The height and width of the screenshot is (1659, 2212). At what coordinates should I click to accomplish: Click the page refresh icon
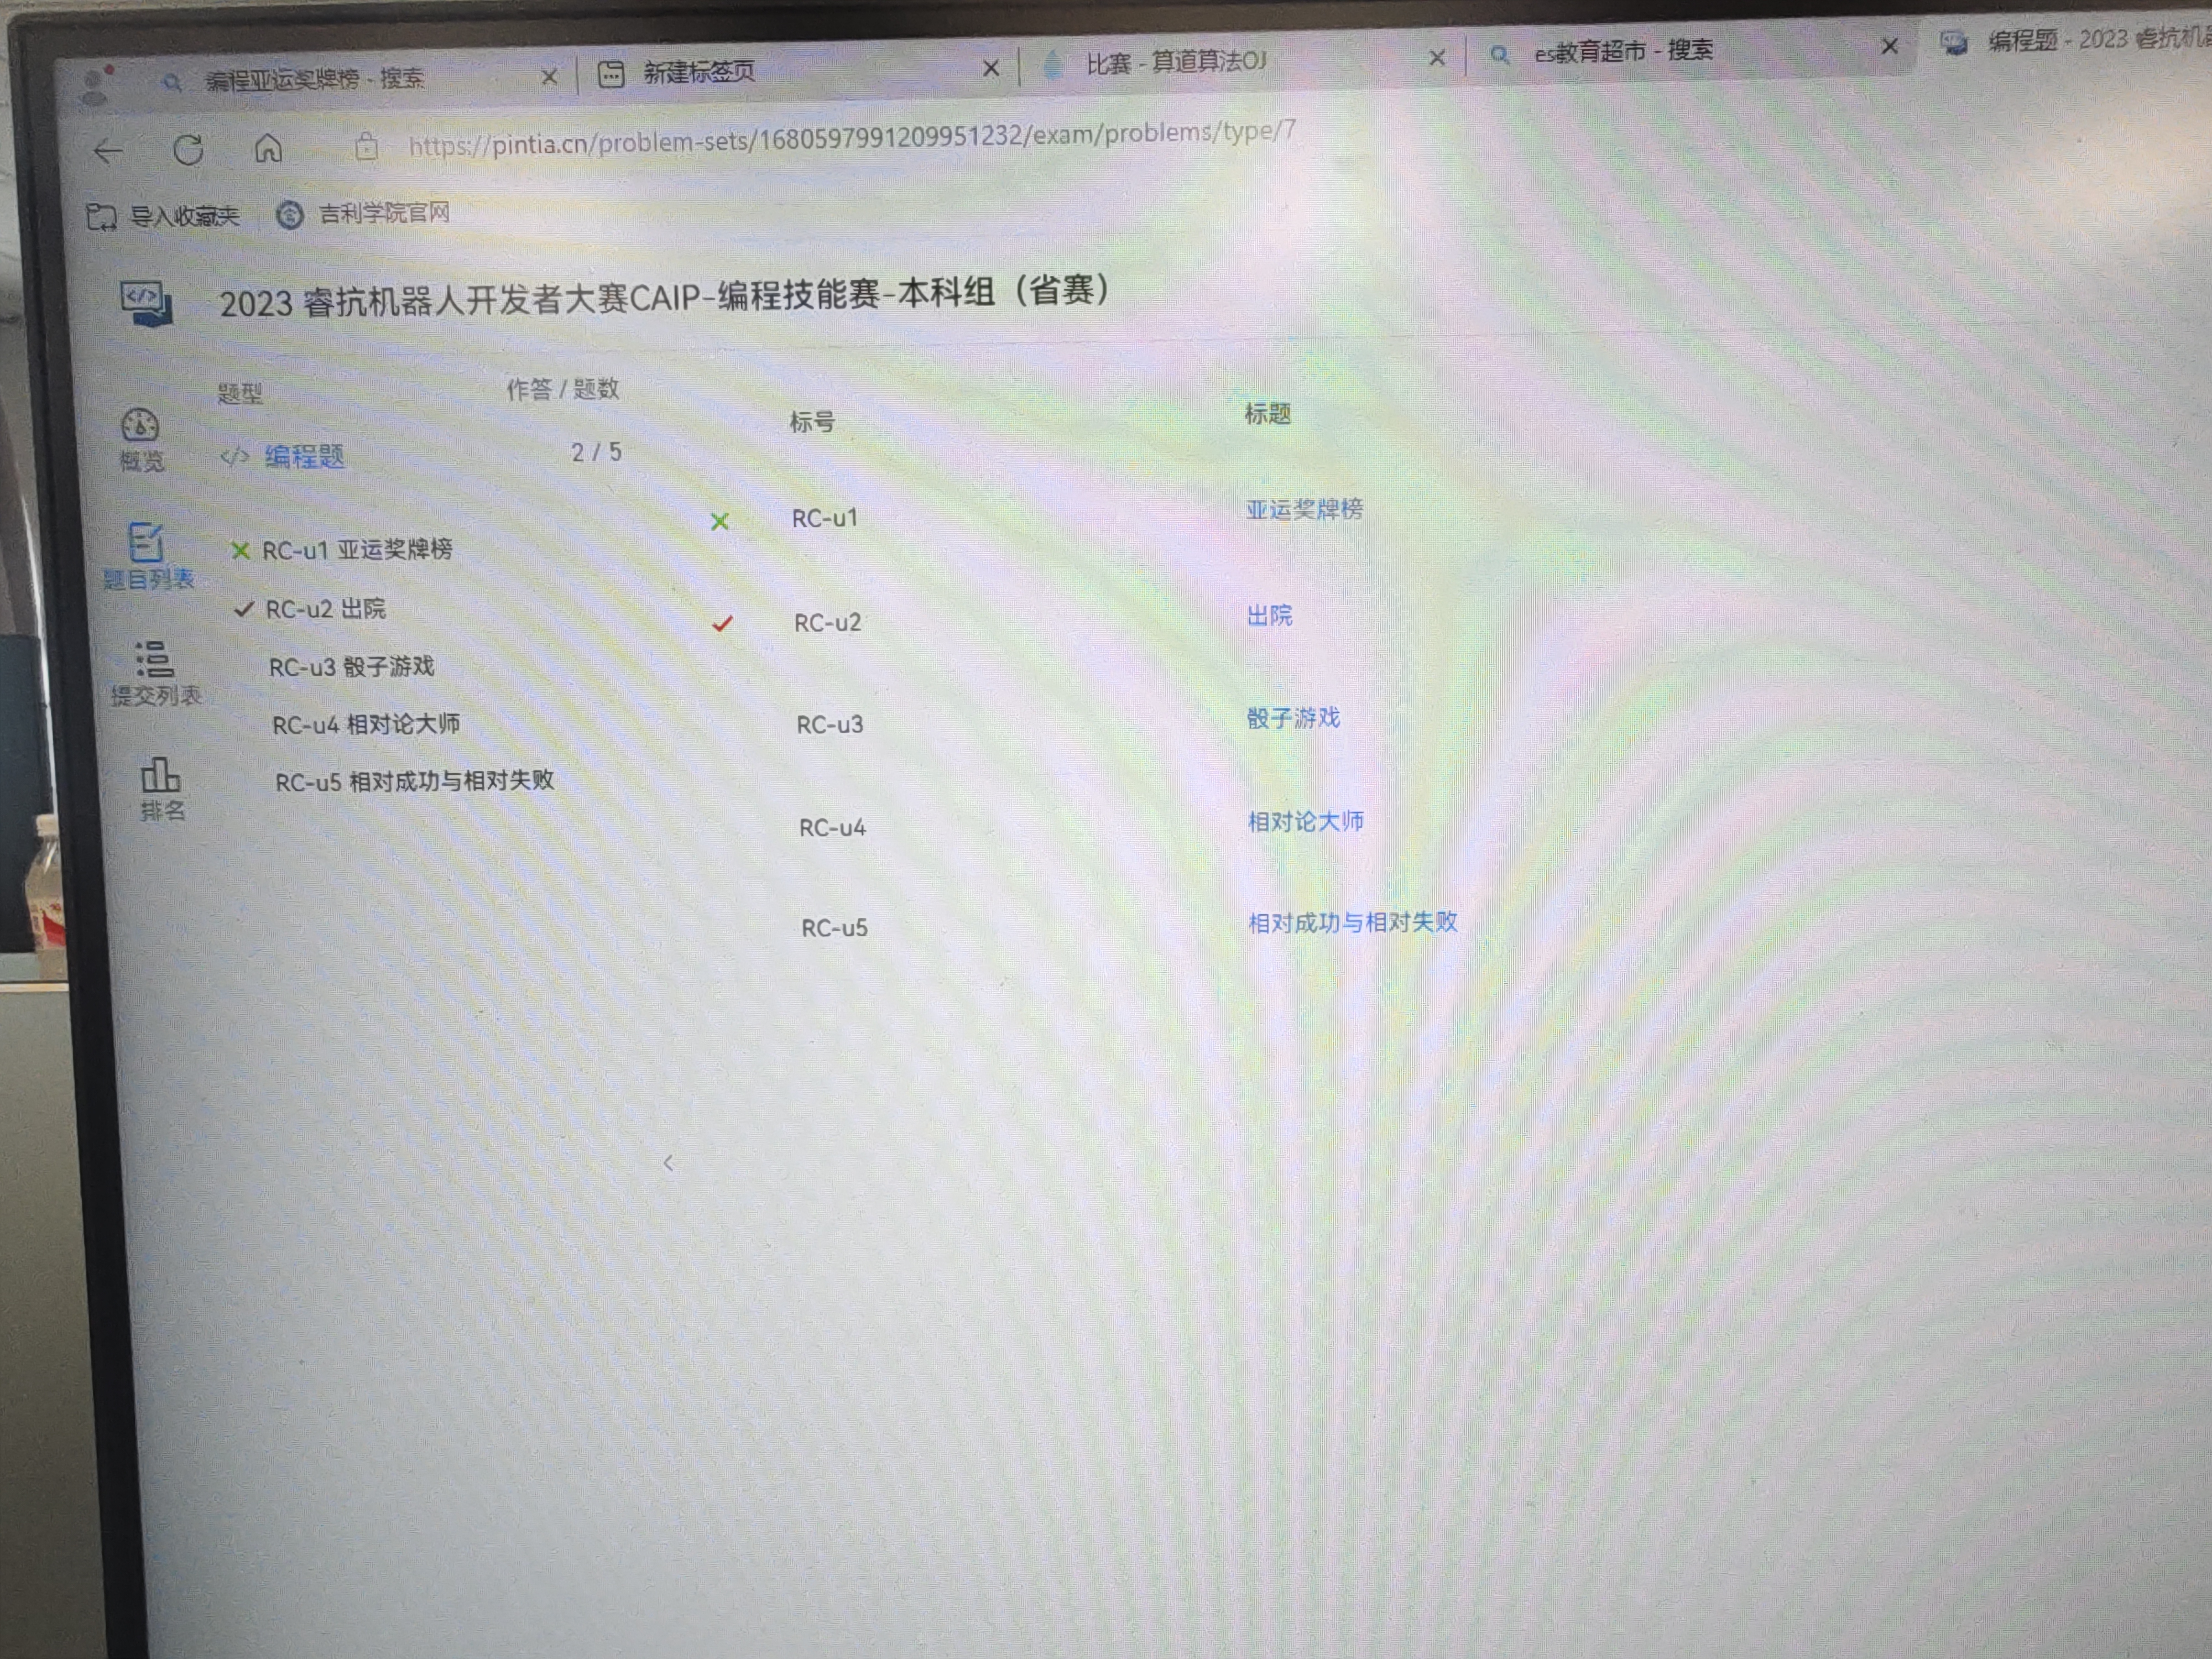(x=188, y=150)
